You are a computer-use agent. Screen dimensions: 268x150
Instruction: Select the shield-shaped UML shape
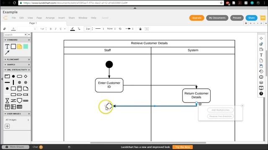pos(20,101)
